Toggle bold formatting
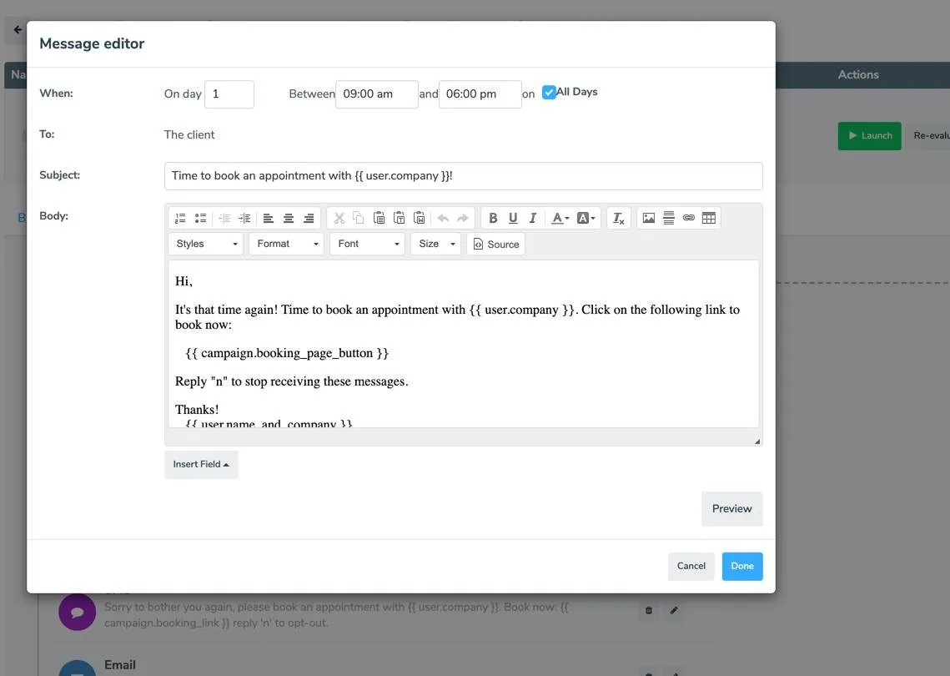This screenshot has width=950, height=676. pyautogui.click(x=492, y=217)
